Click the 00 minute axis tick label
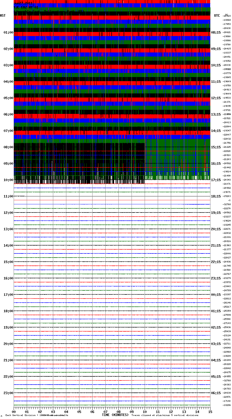Viewport: 232px width, 419px height. click(x=14, y=412)
